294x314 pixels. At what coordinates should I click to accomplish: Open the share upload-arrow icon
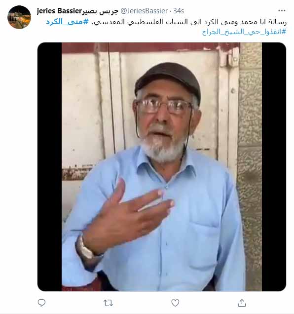[242, 303]
